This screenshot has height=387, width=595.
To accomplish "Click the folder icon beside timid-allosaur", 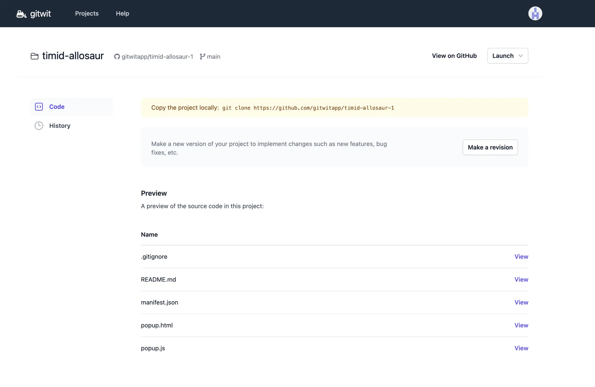I will coord(34,56).
